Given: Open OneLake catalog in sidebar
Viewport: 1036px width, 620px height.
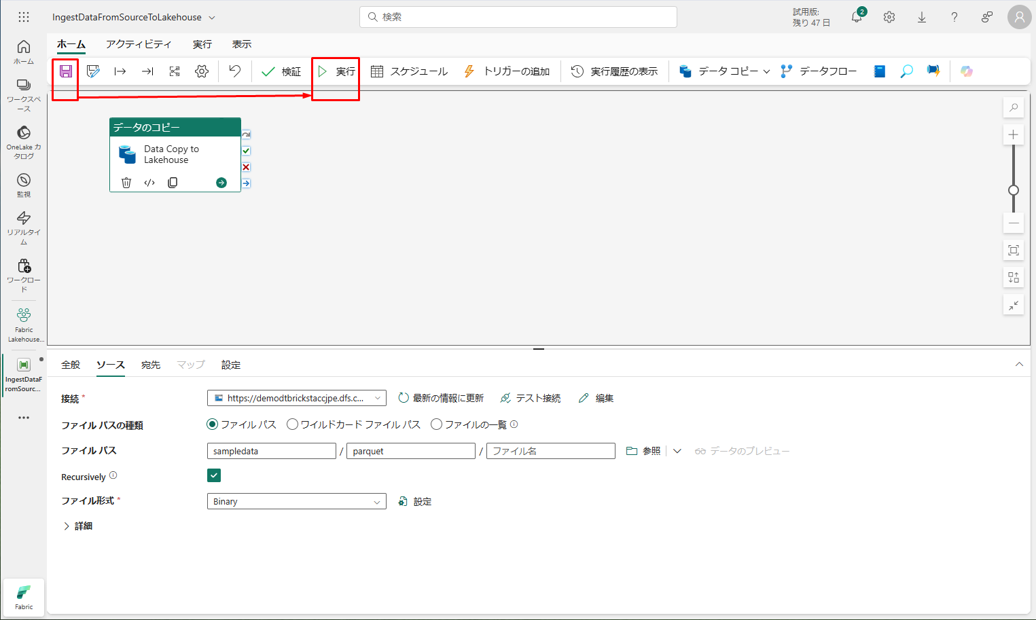Looking at the screenshot, I should [24, 143].
